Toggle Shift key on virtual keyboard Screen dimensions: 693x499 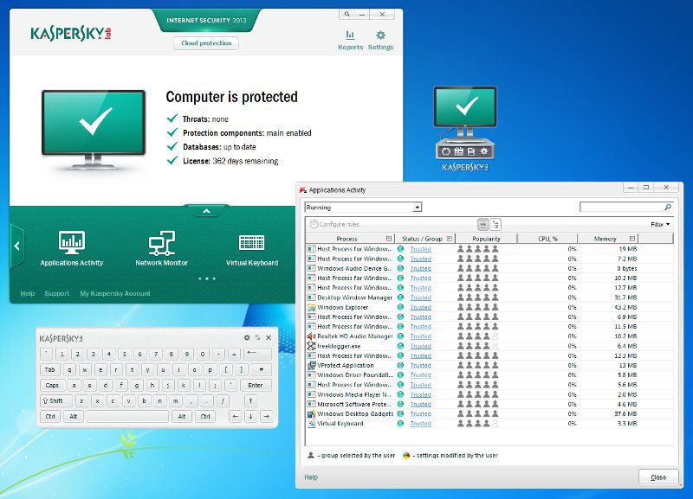click(56, 400)
